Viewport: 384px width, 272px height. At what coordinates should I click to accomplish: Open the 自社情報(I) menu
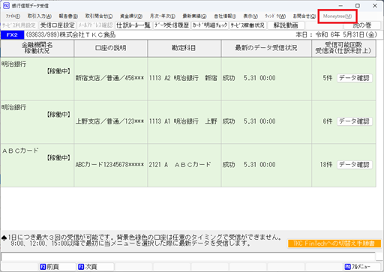tap(225, 16)
